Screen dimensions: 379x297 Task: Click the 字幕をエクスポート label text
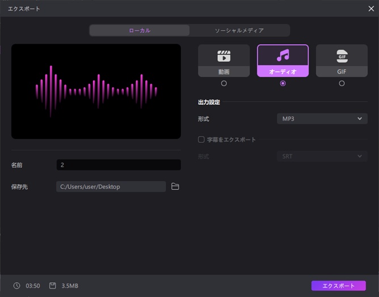click(231, 139)
